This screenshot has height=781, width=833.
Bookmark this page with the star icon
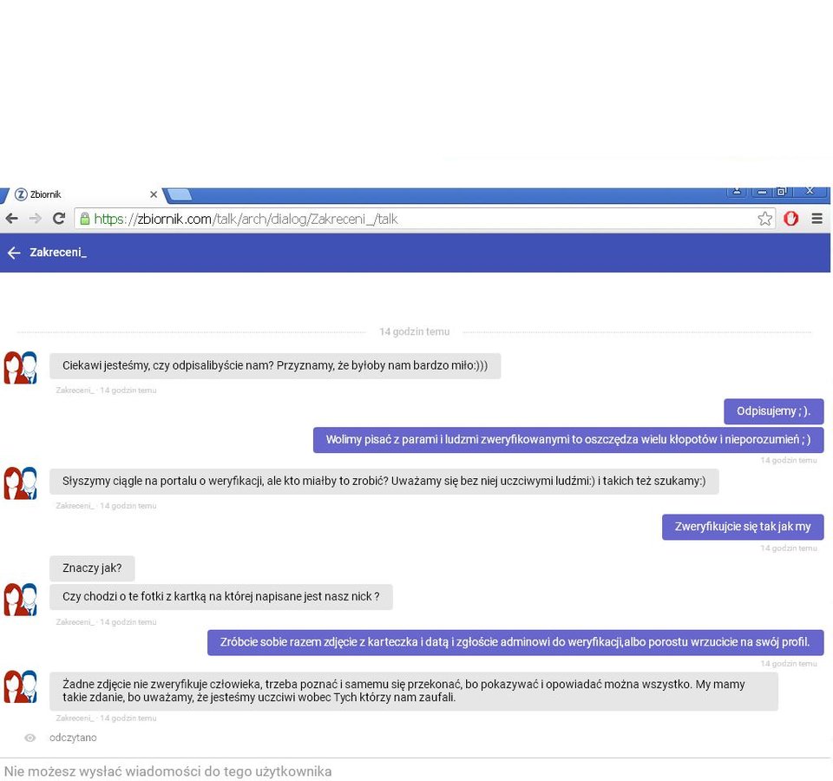(x=764, y=219)
